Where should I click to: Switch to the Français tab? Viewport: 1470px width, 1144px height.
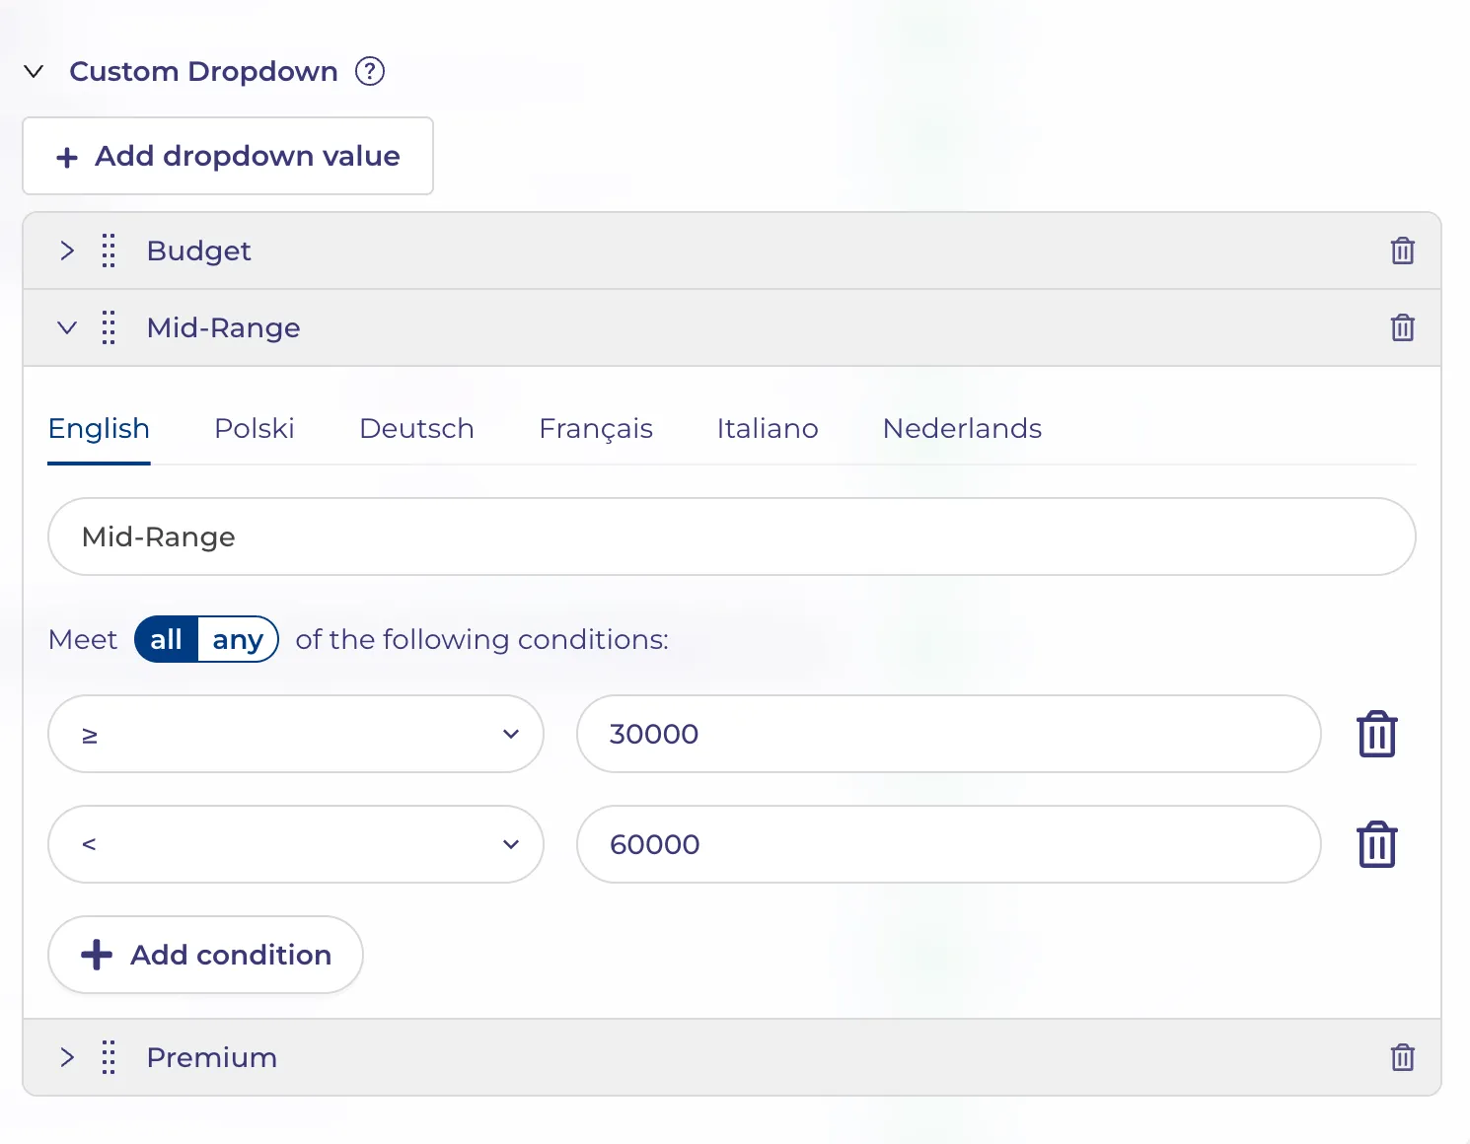(x=596, y=428)
